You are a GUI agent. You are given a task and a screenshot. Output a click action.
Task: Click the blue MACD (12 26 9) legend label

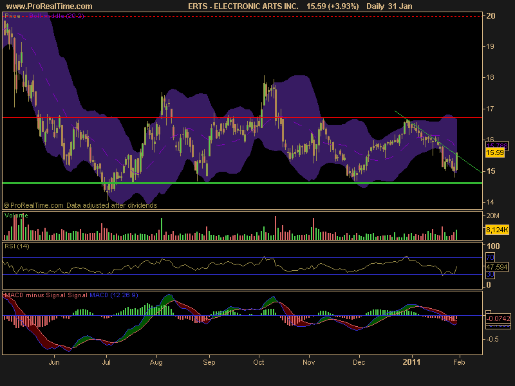point(114,295)
